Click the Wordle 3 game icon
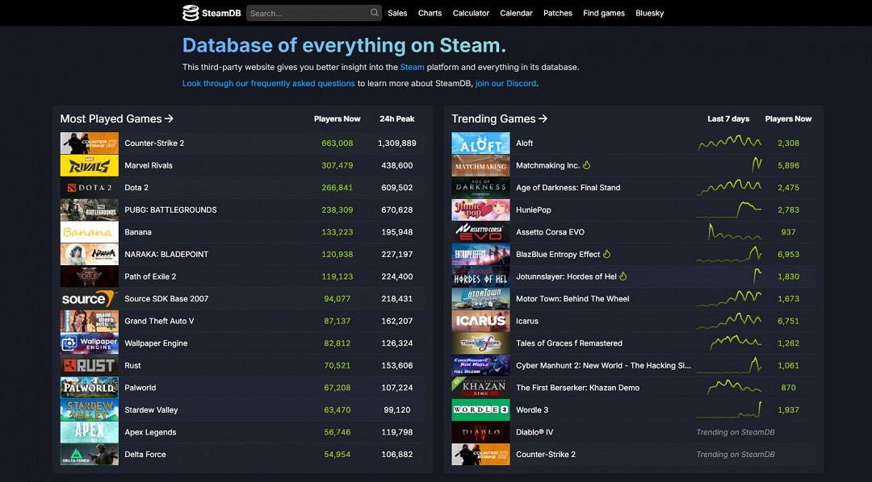Screen dimensions: 872x482 (x=480, y=410)
